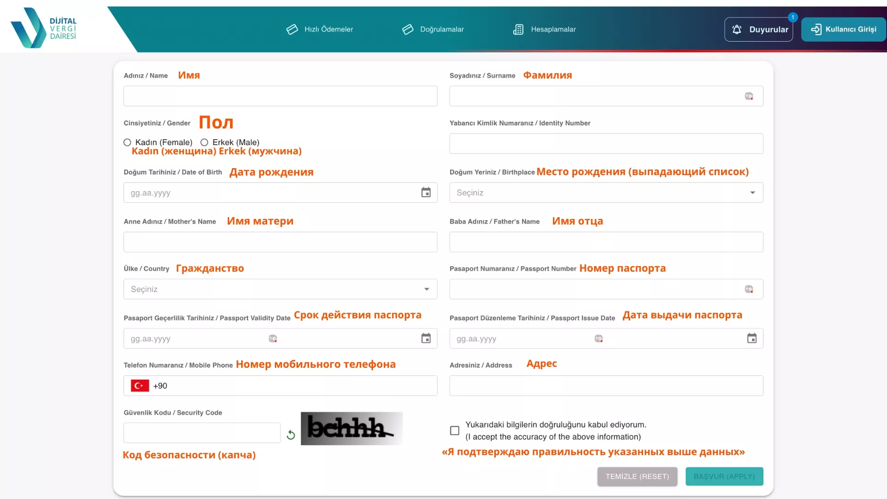The image size is (887, 499).
Task: Click the Hesaplamalar calculator icon
Action: 518,30
